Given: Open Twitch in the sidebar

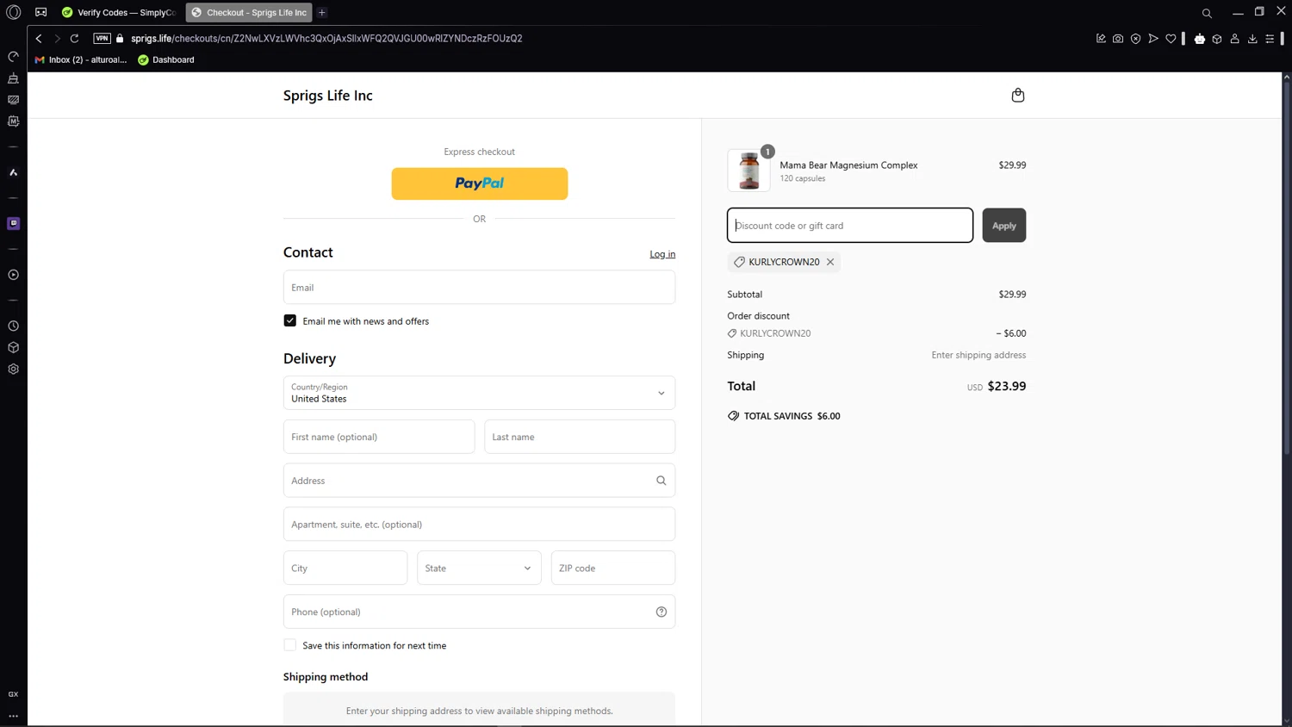Looking at the screenshot, I should [x=14, y=223].
